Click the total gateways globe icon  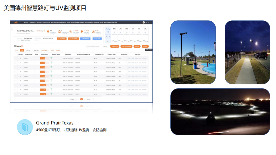coord(59,32)
